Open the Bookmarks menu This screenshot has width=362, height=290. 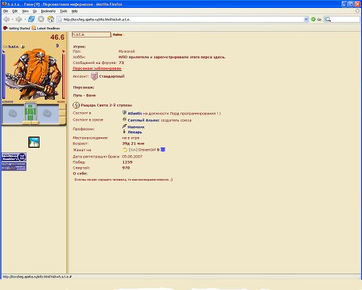48,11
